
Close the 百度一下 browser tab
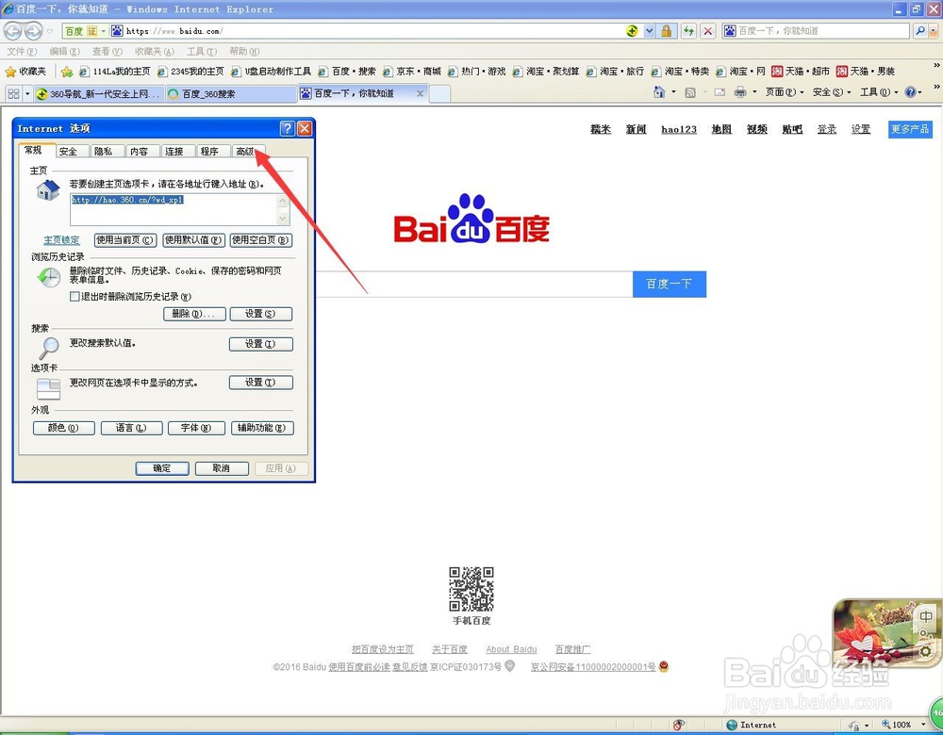coord(420,93)
